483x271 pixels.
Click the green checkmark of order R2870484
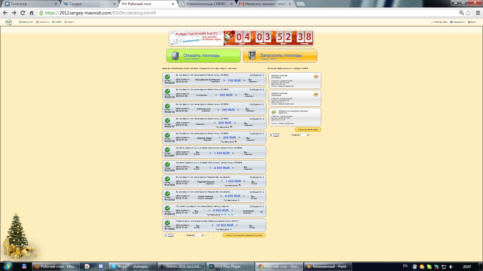[167, 164]
